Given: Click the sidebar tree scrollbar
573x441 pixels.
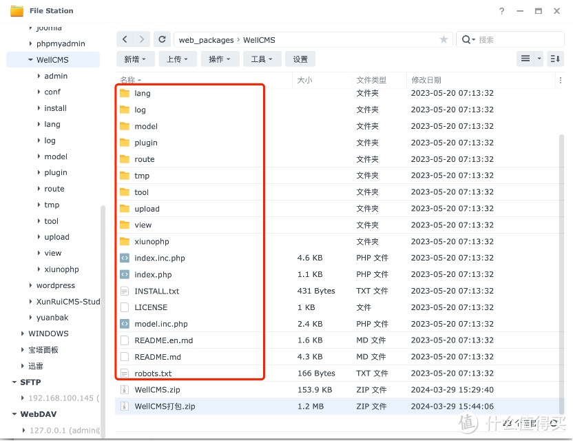Looking at the screenshot, I should point(103,321).
